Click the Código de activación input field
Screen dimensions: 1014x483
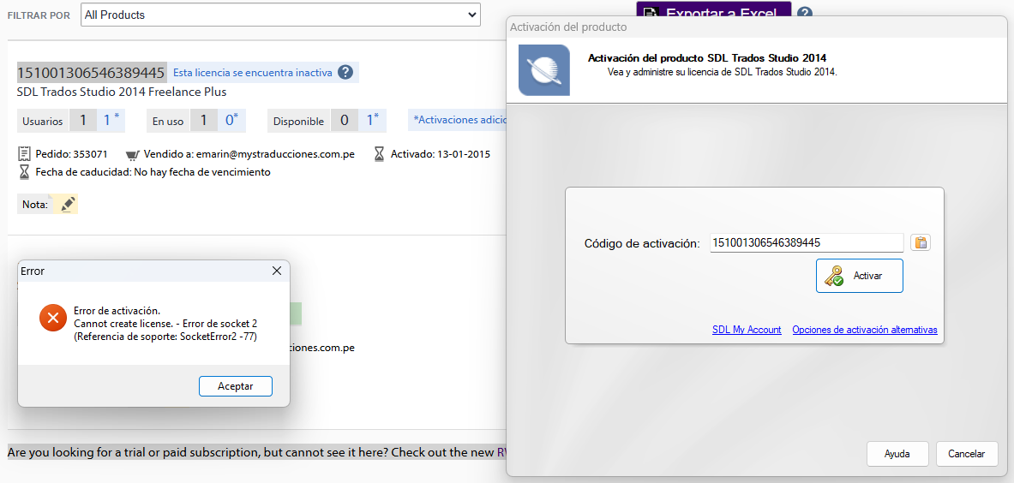point(807,243)
